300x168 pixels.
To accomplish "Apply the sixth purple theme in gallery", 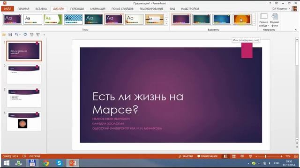I will click(x=114, y=19).
